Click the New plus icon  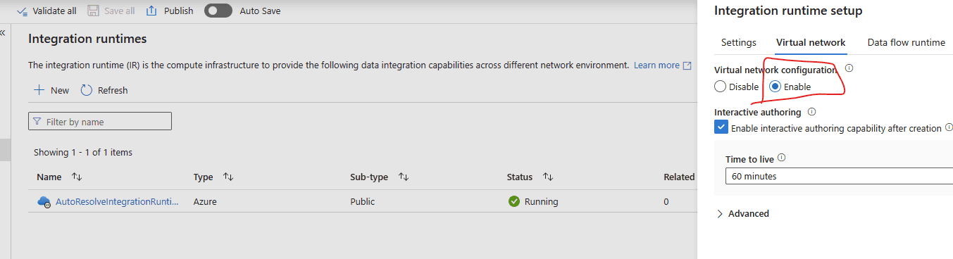tap(39, 90)
